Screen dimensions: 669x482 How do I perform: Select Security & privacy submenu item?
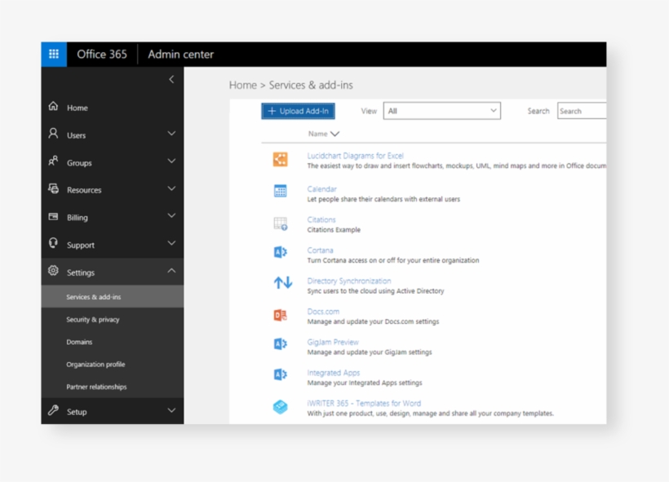113,319
